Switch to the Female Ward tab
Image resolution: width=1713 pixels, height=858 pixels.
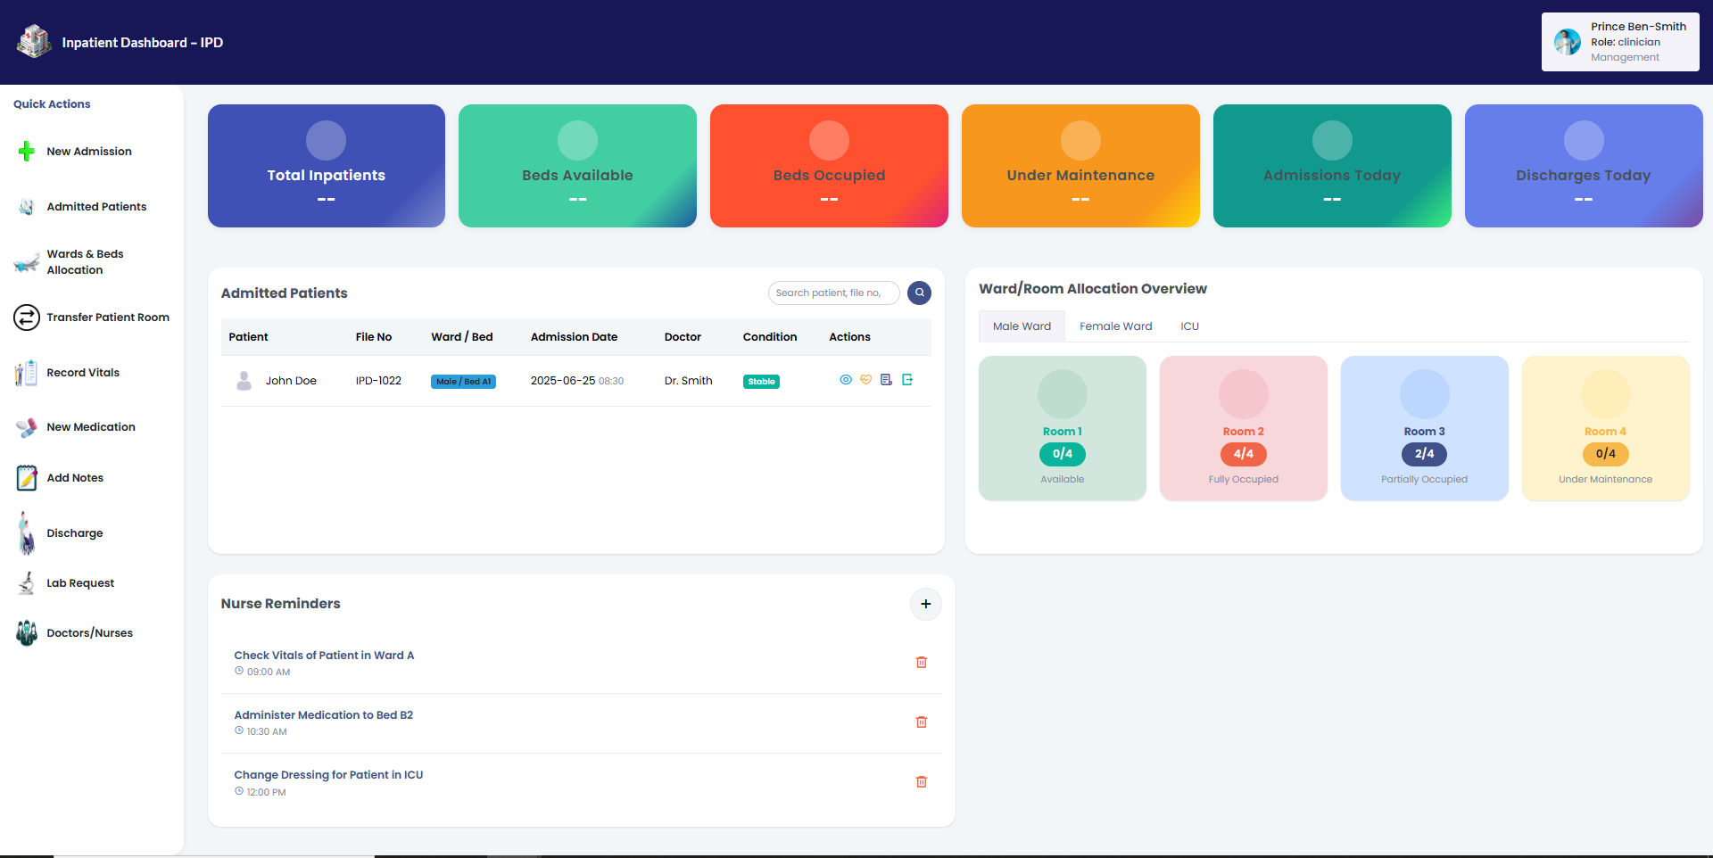pyautogui.click(x=1115, y=326)
